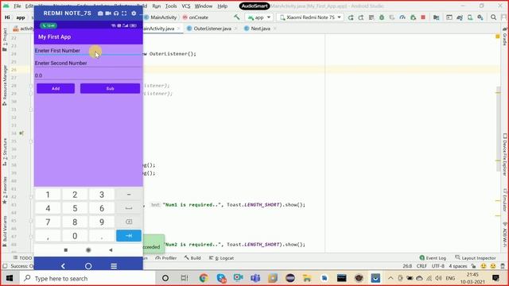Start video recording in phone mirror toolbar

click(108, 14)
